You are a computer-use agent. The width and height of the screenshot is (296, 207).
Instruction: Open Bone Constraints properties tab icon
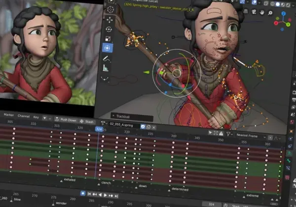point(288,168)
